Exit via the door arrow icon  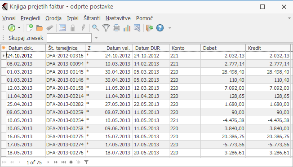tap(150, 28)
